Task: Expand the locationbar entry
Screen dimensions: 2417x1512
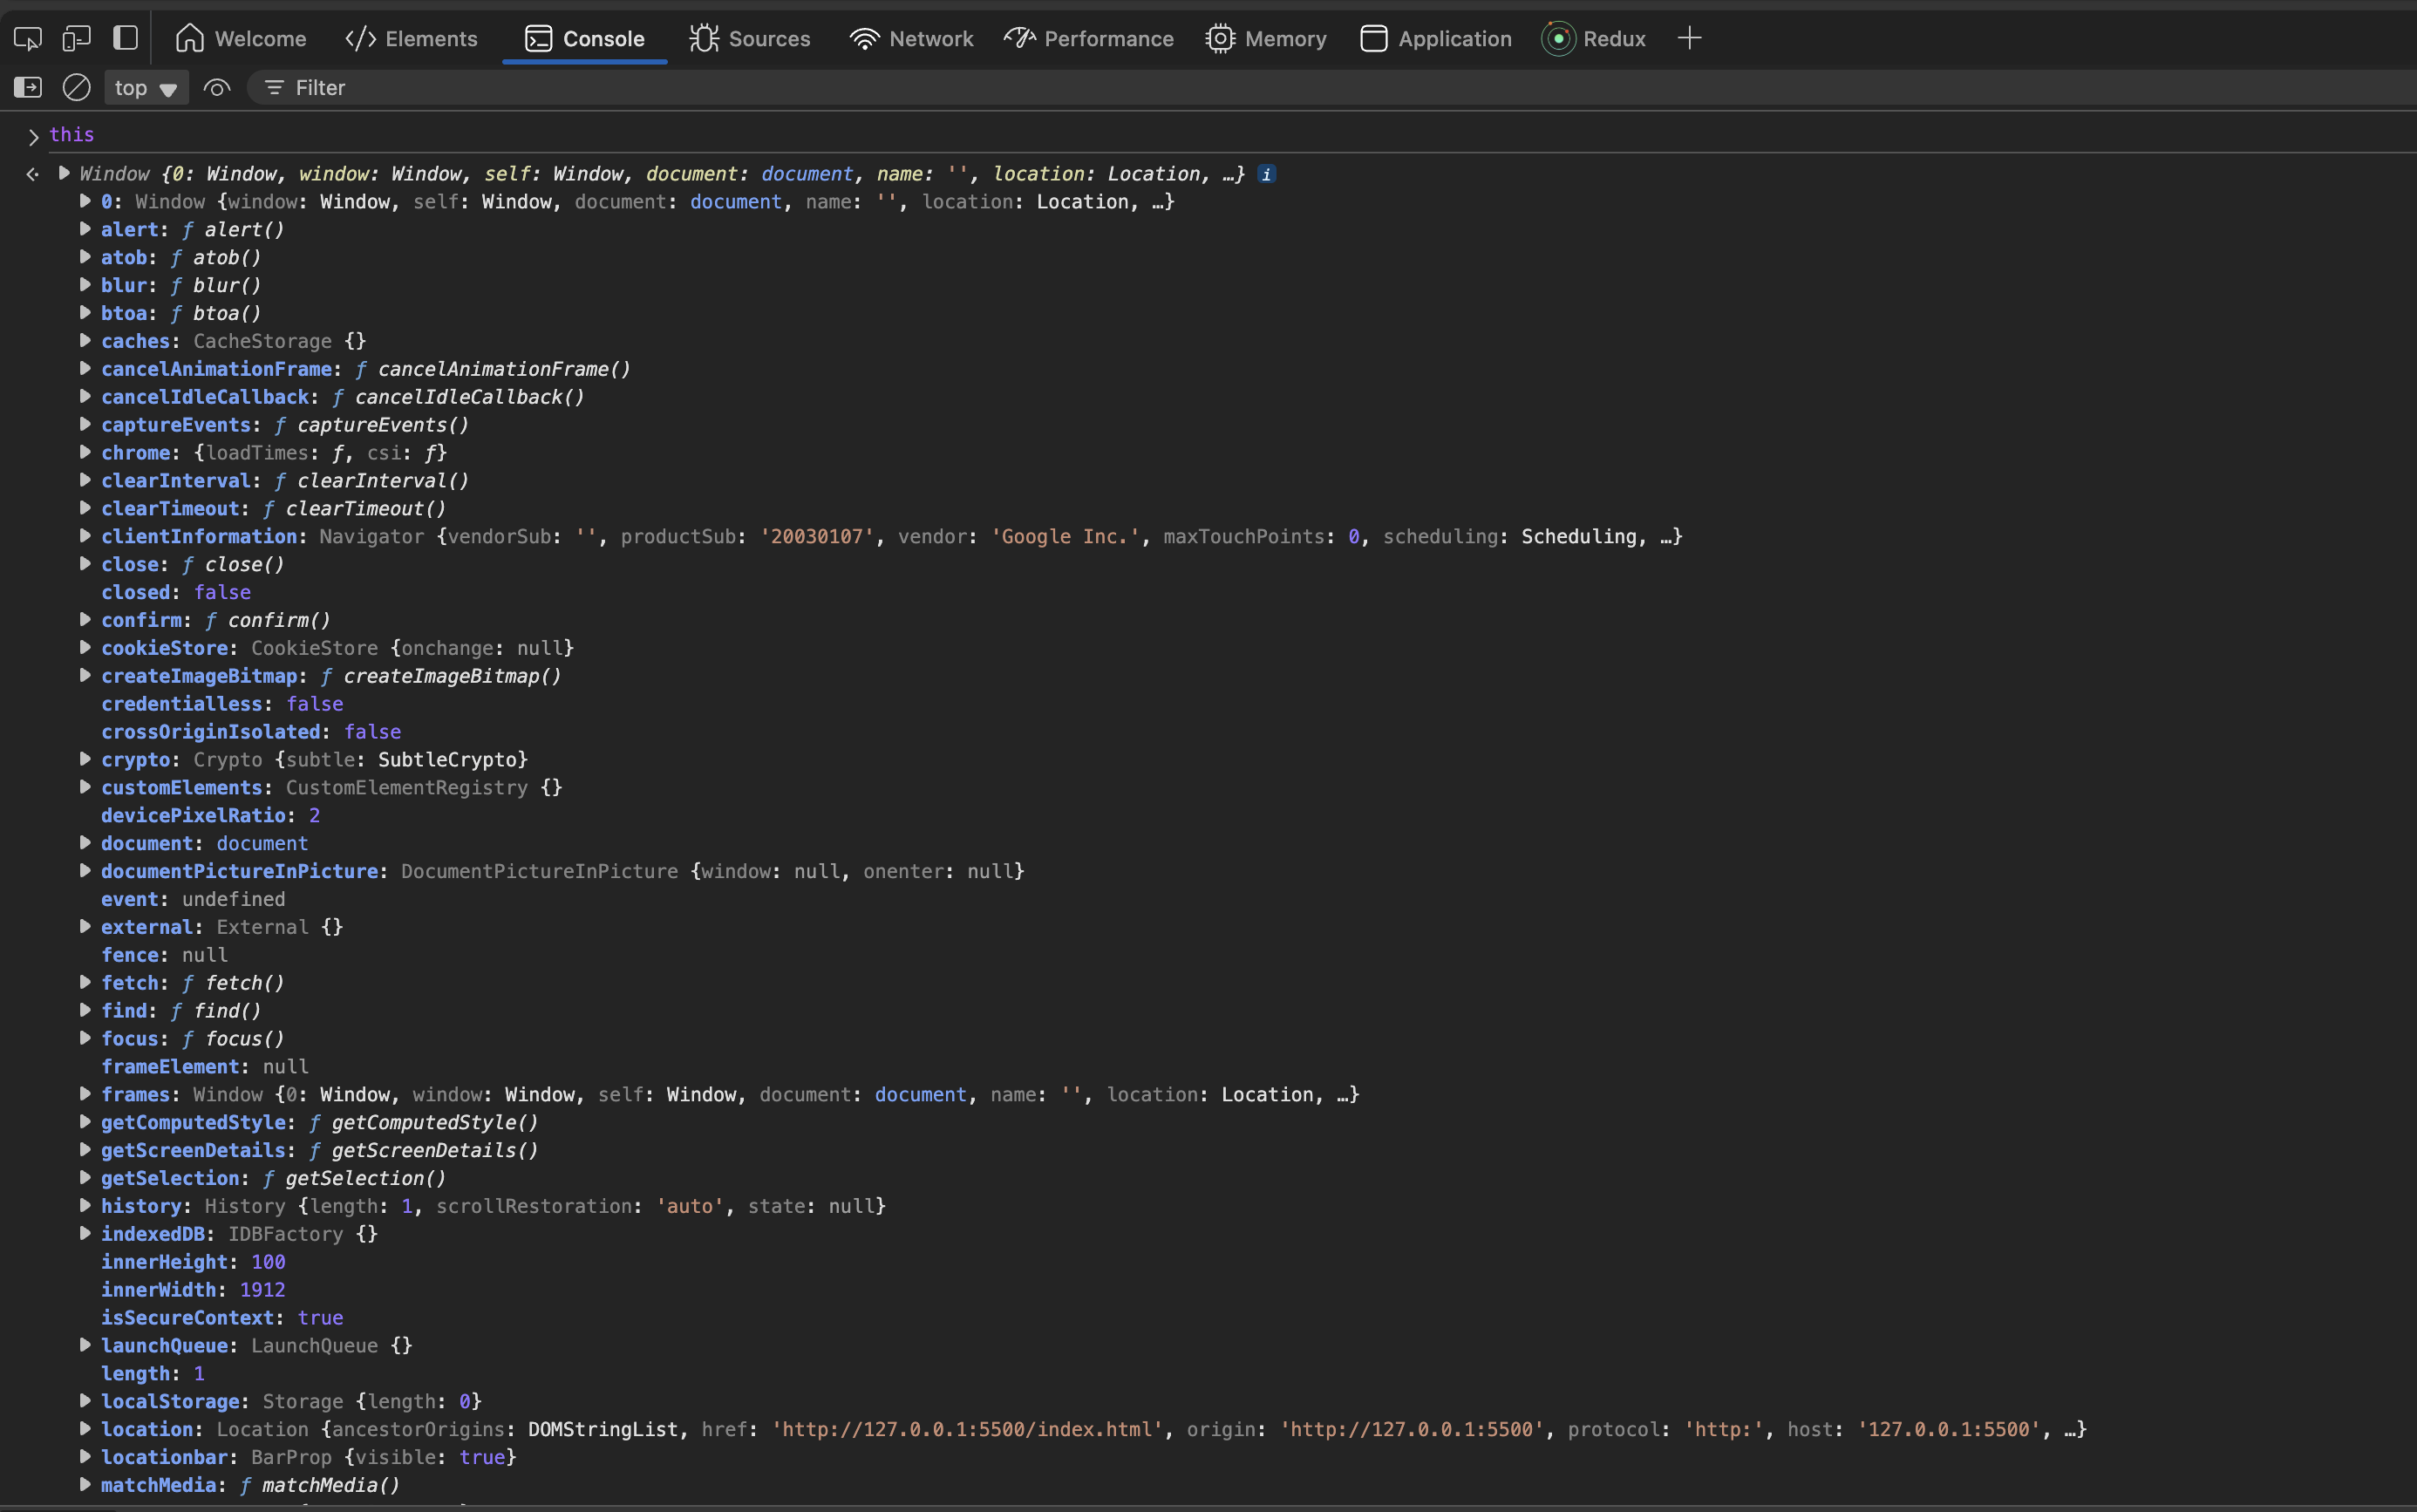Action: (85, 1457)
